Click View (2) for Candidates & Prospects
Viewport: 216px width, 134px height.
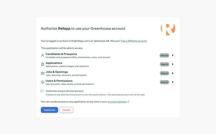tap(164, 55)
